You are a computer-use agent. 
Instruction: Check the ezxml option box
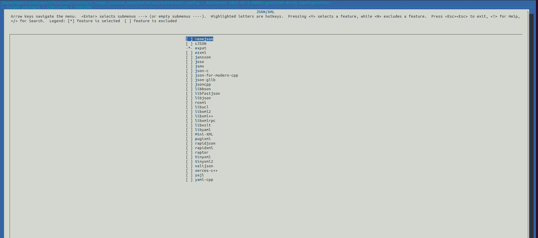189,53
